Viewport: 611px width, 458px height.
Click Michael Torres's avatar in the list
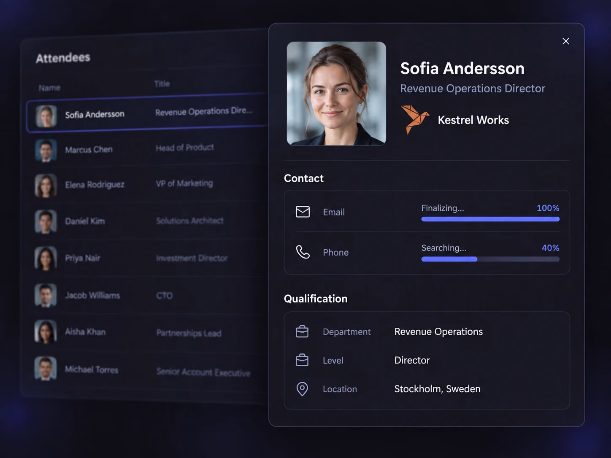pyautogui.click(x=46, y=369)
